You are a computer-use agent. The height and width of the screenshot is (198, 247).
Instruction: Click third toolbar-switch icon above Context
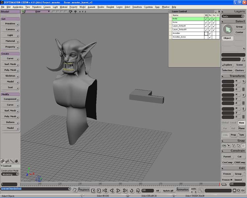coord(12,161)
